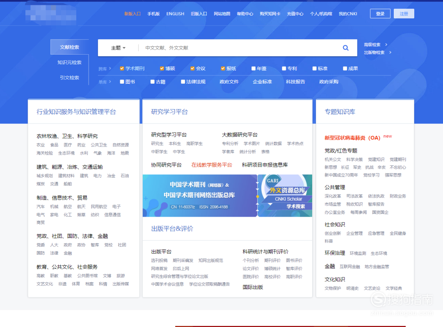The image size is (443, 327).
Task: Uncheck the 报纸 checkbox
Action: tap(223, 69)
